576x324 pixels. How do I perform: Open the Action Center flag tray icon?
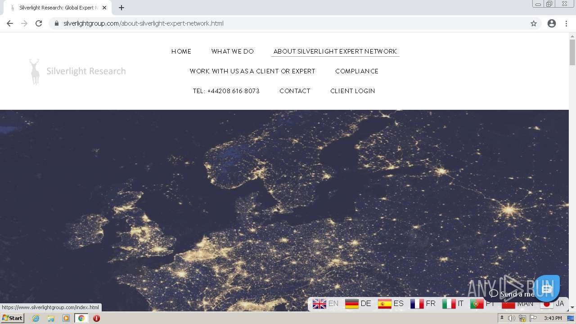click(x=533, y=318)
